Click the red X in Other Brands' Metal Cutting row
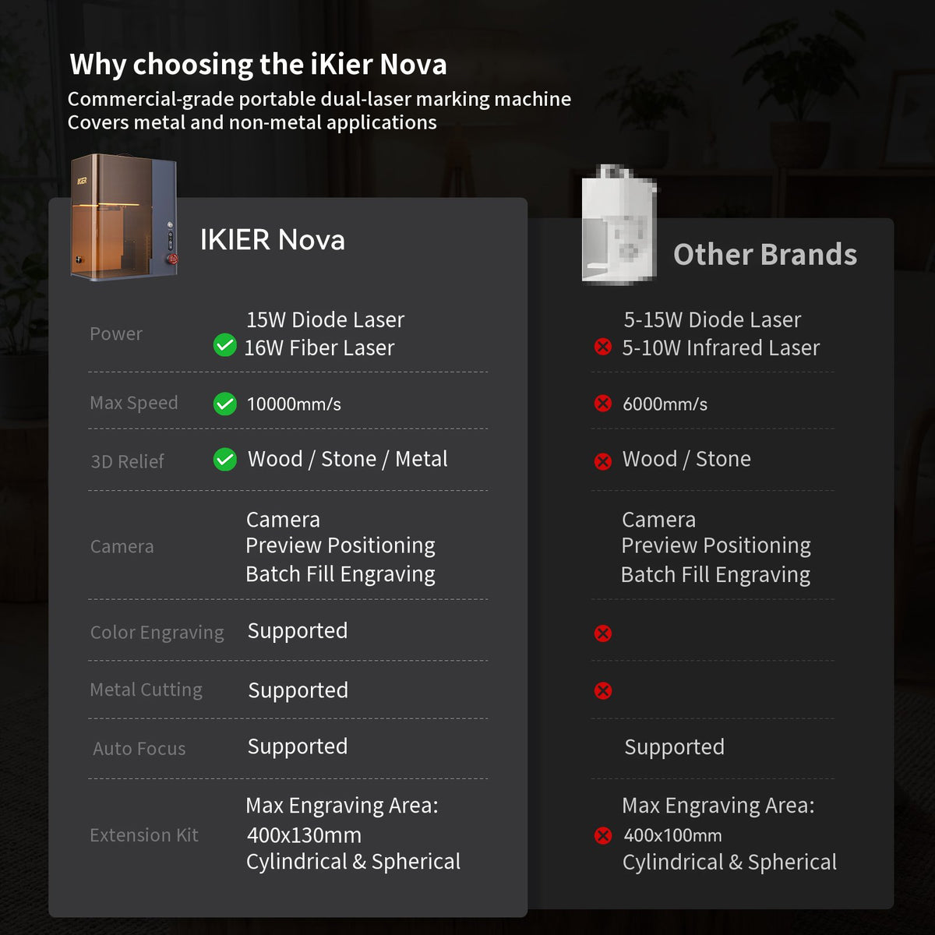This screenshot has height=935, width=935. point(603,690)
